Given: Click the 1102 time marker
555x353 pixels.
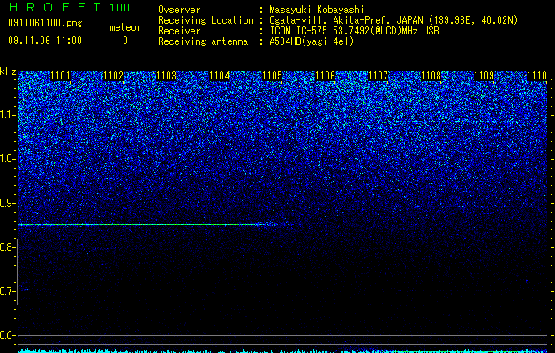Looking at the screenshot, I should (114, 76).
